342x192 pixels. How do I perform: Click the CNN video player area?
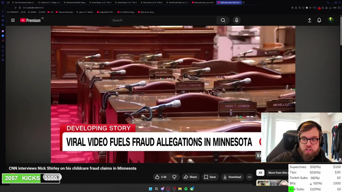(x=173, y=94)
